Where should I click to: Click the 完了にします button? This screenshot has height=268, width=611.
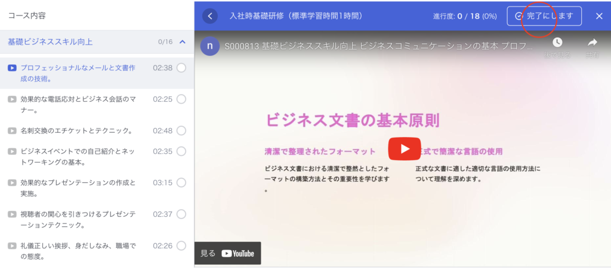pyautogui.click(x=544, y=16)
